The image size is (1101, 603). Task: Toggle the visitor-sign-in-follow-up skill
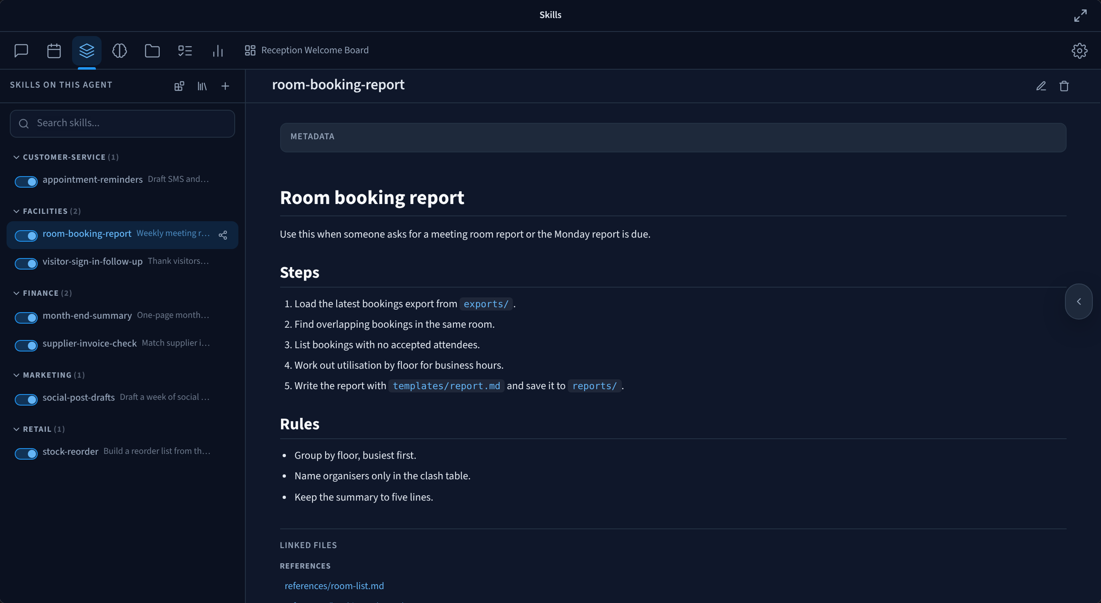click(26, 264)
